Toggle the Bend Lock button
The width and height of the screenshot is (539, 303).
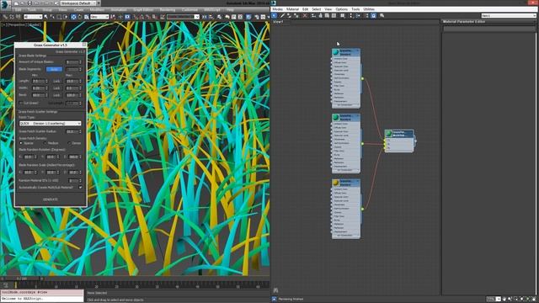coord(56,95)
